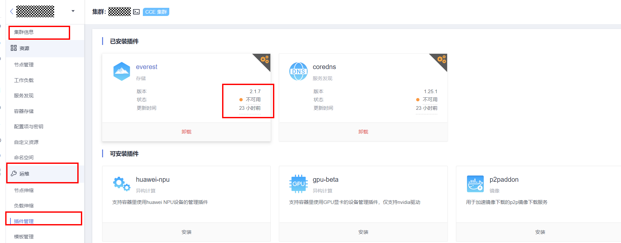Screen dimensions: 621x243
Task: Uninstall the coredns plugin
Action: click(x=363, y=132)
